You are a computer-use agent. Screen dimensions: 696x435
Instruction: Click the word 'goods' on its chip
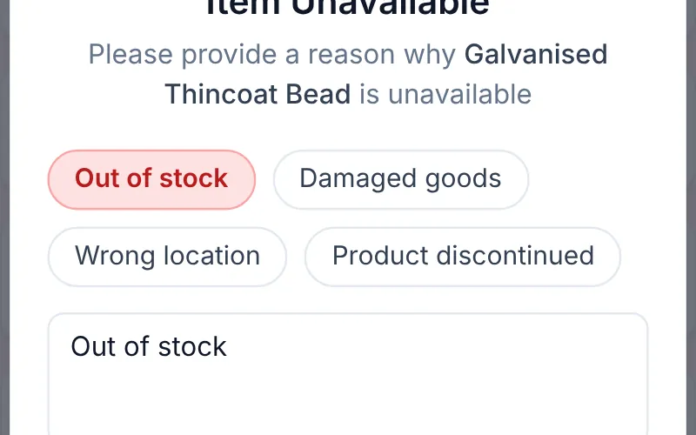click(x=463, y=179)
